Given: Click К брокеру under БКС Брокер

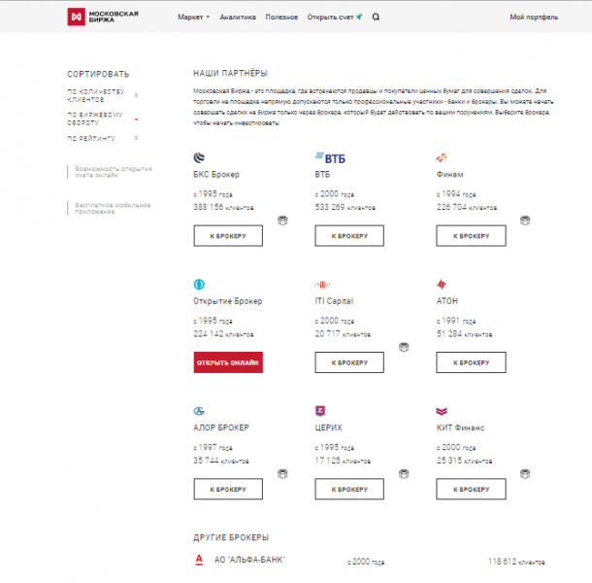Looking at the screenshot, I should 228,236.
